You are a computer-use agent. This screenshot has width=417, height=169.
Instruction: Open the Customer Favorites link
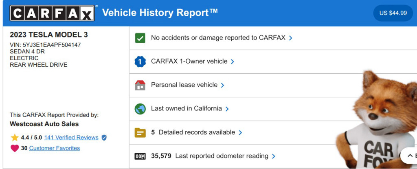click(x=55, y=148)
